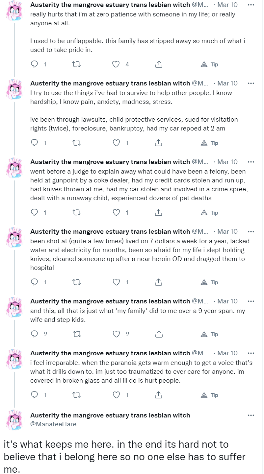Like the first tweet with 4 likes

coord(116,64)
